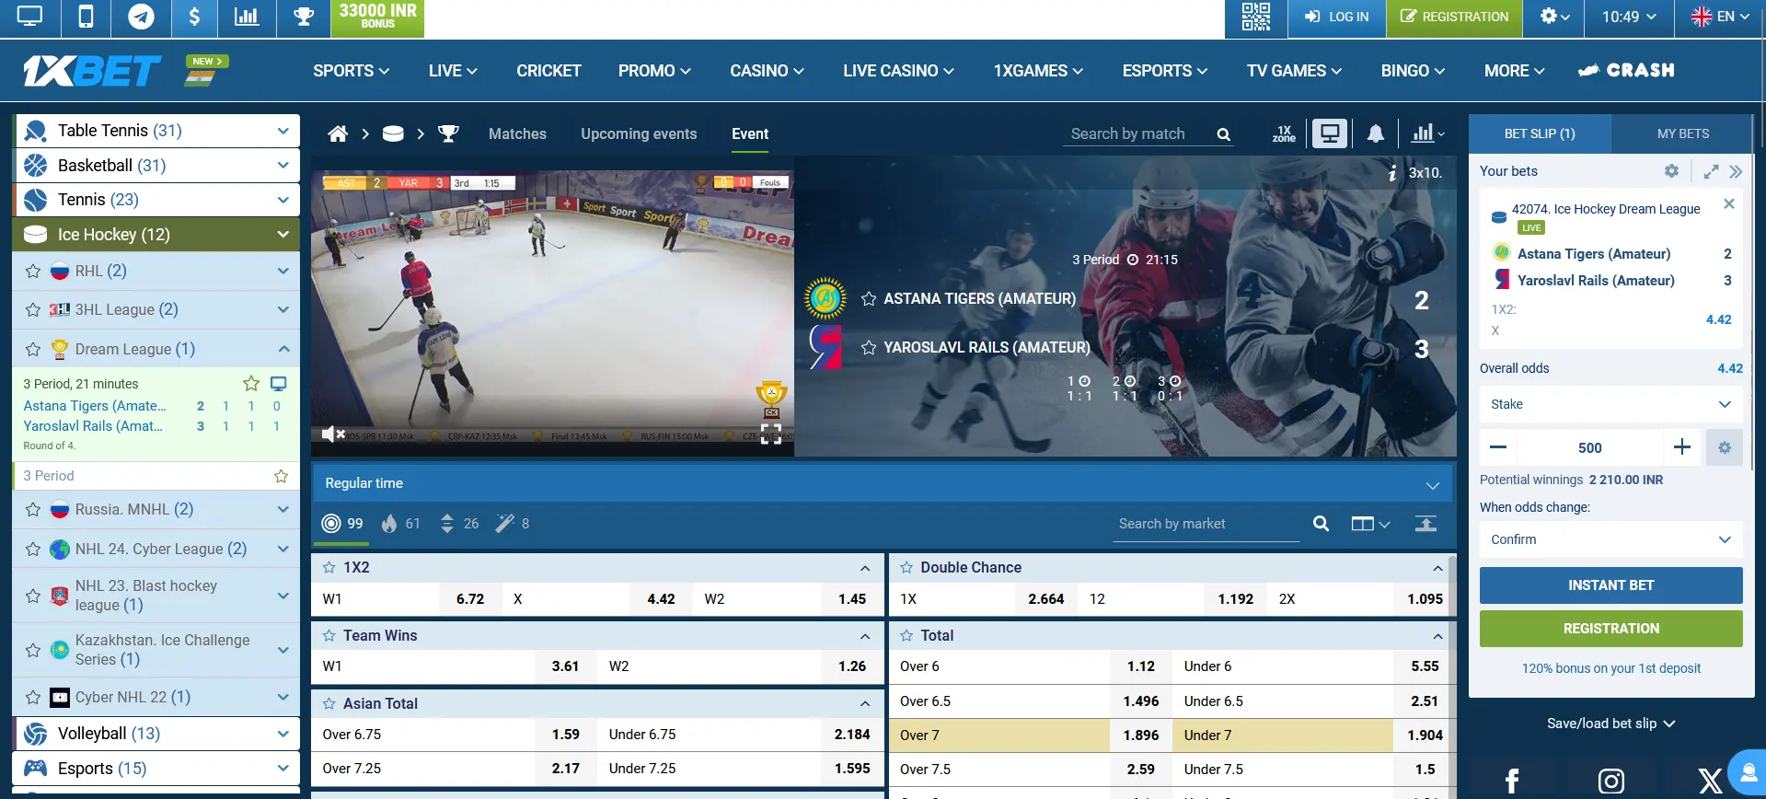The height and width of the screenshot is (799, 1766).
Task: Open the language EN dropdown
Action: point(1720,17)
